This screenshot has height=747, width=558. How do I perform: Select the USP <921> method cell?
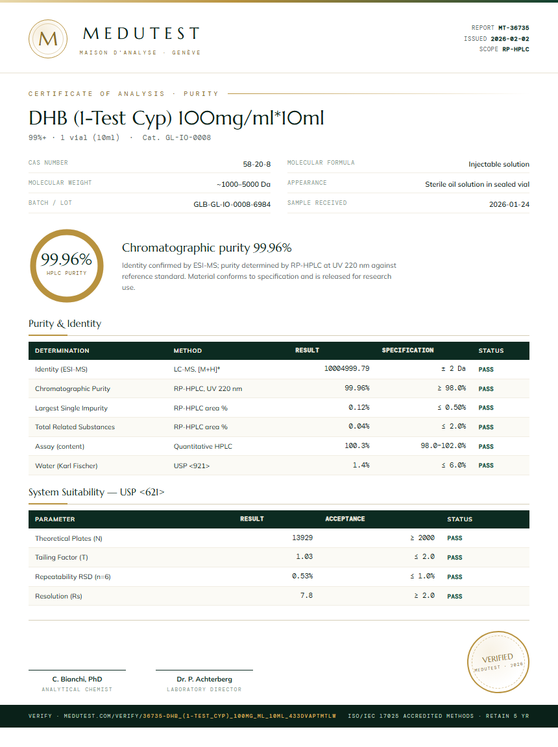point(191,466)
